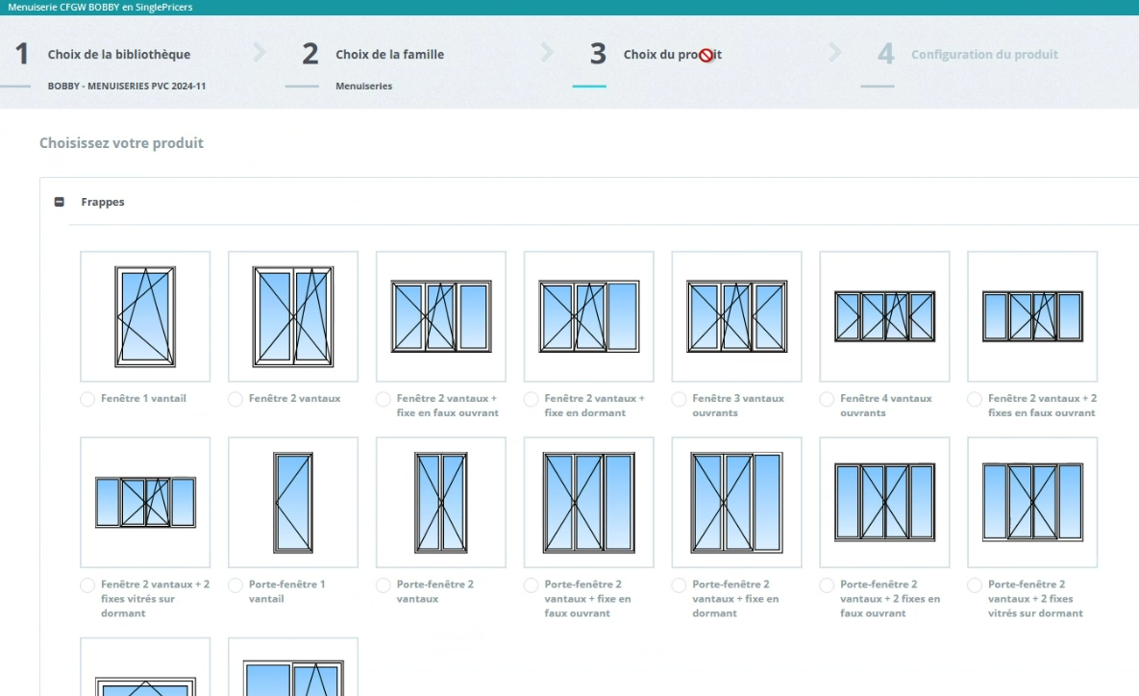This screenshot has height=696, width=1139.
Task: Click Fenêtre 2 vantaux + fixe en dormant image
Action: point(589,316)
